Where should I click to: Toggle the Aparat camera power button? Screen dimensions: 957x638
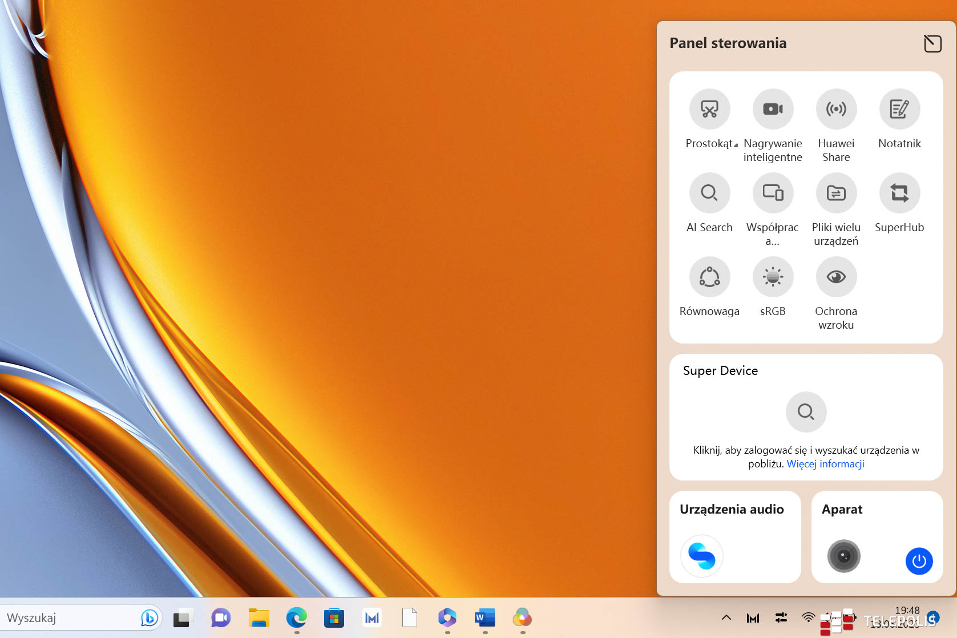pos(919,561)
